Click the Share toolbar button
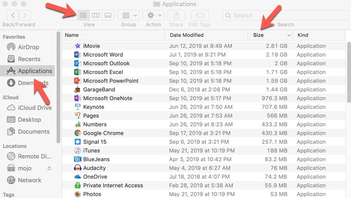 (176, 15)
